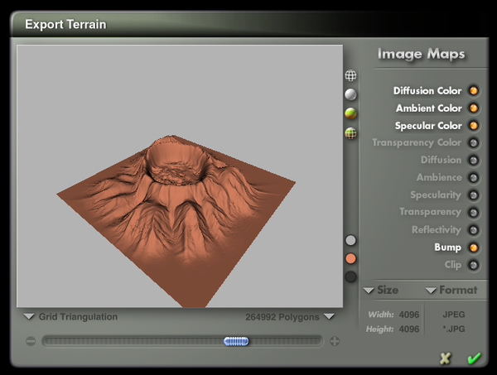Viewport: 497px width, 375px height.
Task: Select the wireframe preview mode icon
Action: [x=350, y=75]
